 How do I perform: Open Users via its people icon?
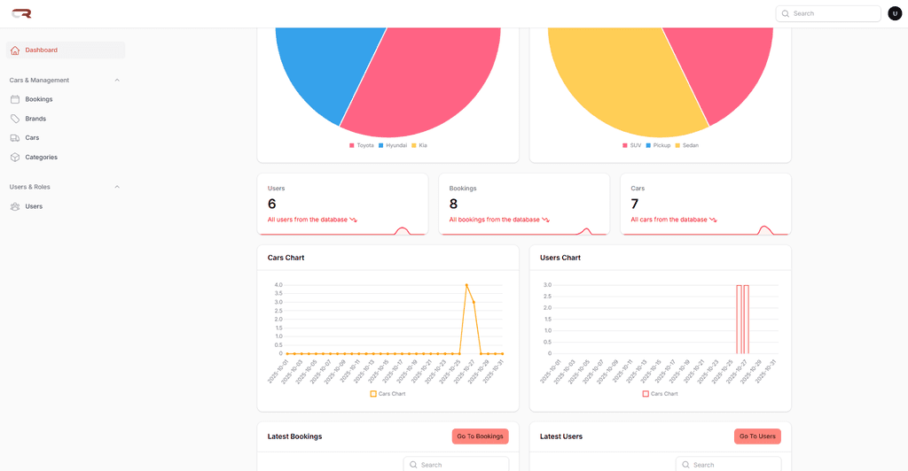click(x=15, y=206)
